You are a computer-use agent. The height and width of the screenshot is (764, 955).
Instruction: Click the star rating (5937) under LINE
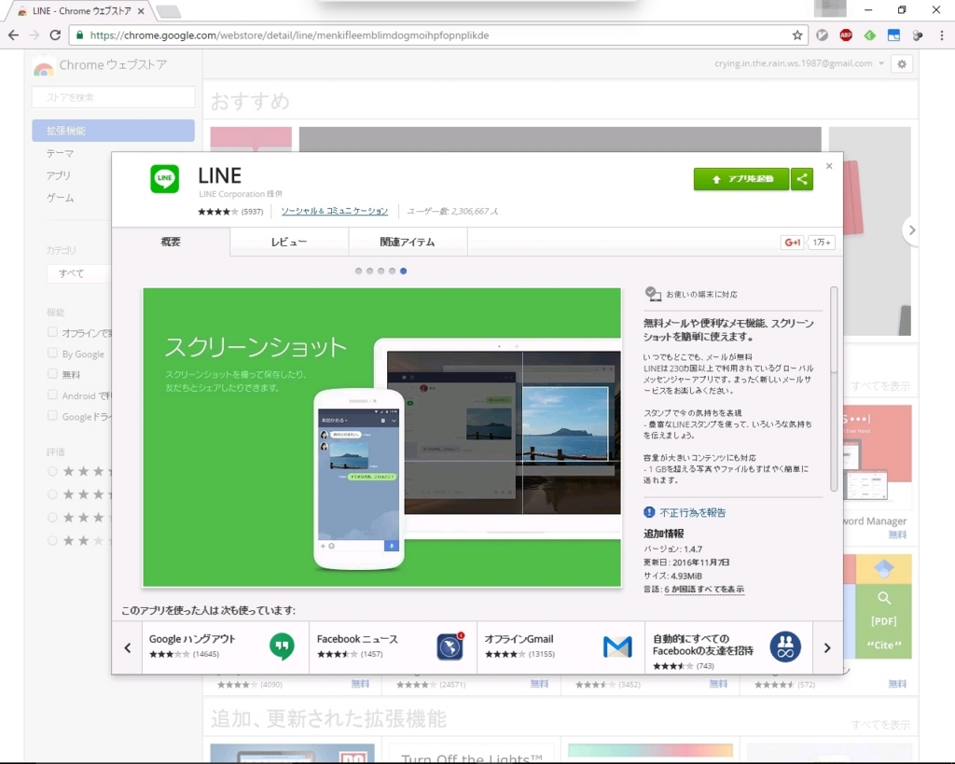[230, 212]
